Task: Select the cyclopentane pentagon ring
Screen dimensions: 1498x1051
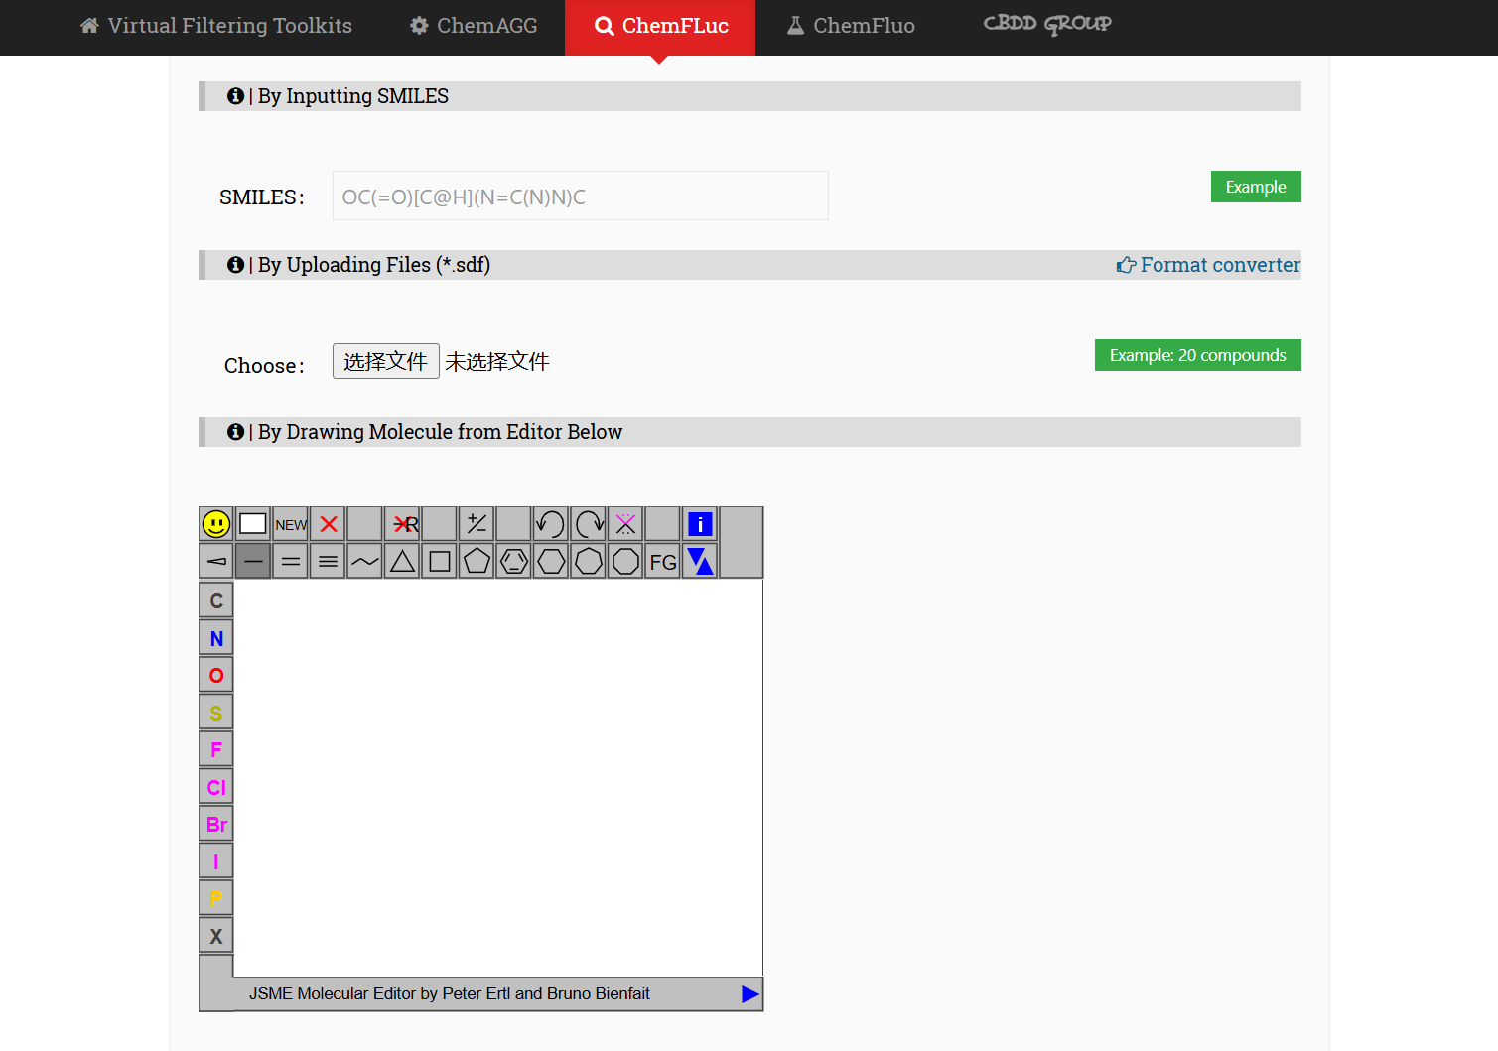Action: (x=477, y=562)
